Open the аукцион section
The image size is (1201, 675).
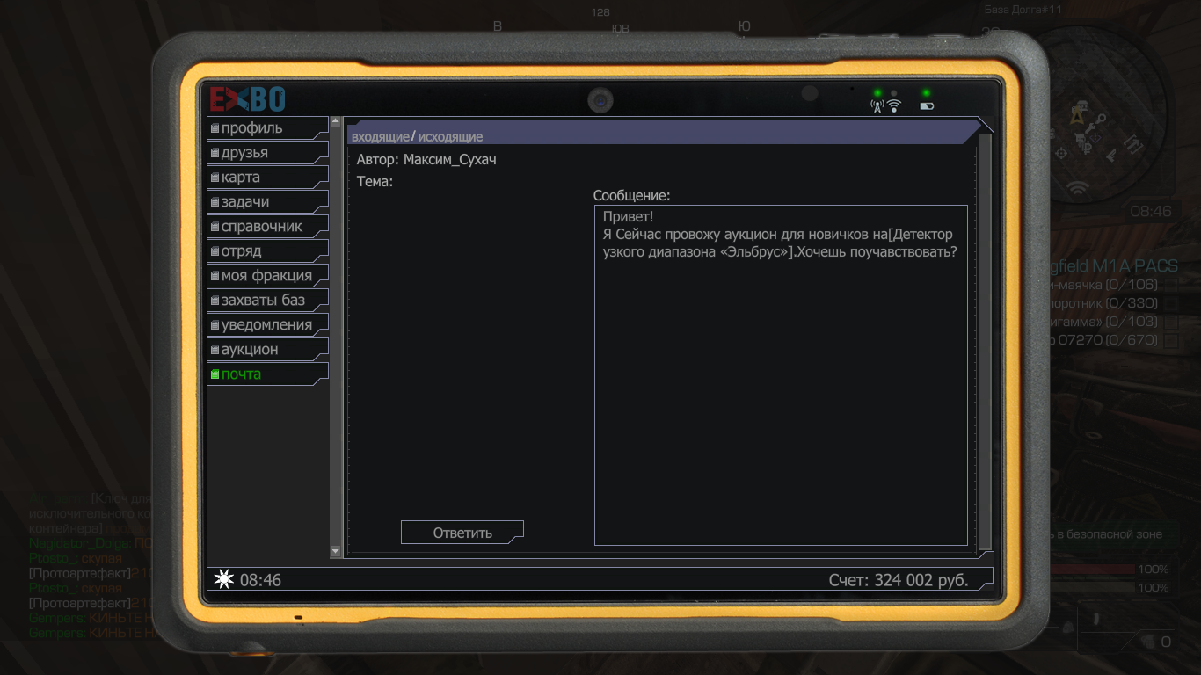(250, 349)
